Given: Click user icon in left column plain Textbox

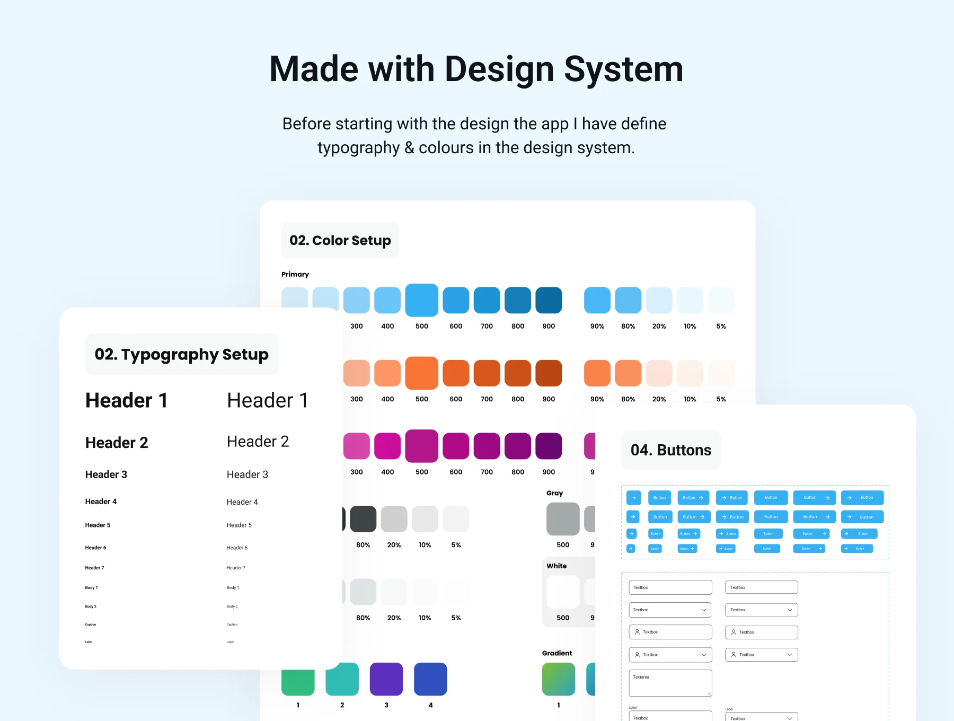Looking at the screenshot, I should coord(637,632).
